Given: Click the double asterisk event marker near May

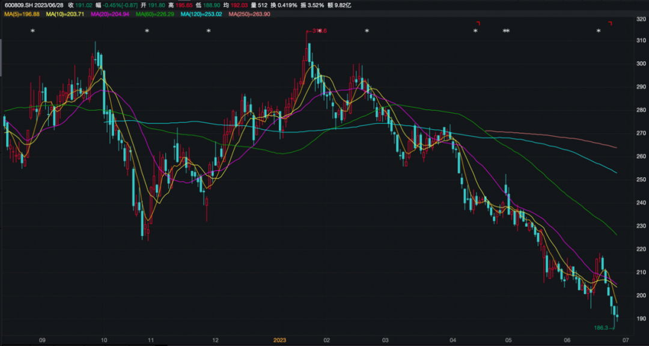Looking at the screenshot, I should (506, 31).
